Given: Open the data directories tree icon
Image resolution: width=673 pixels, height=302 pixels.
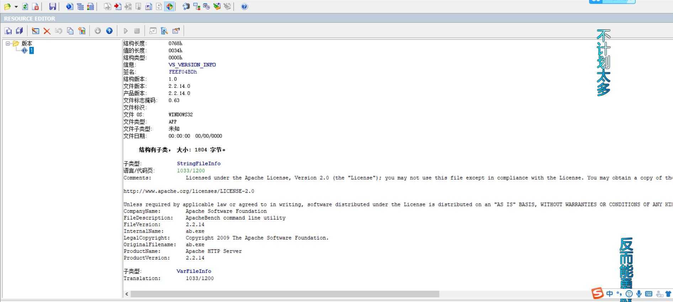Looking at the screenshot, I should (80, 6).
